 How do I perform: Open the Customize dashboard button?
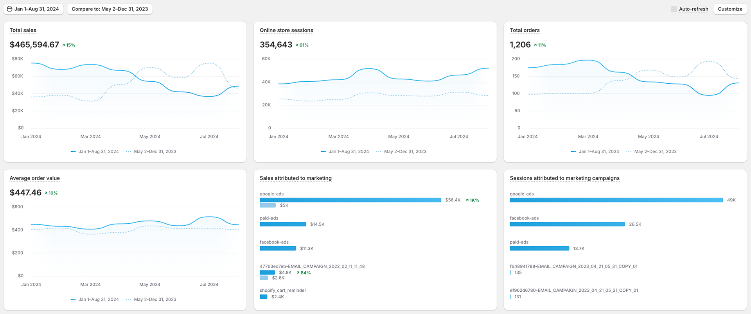point(730,9)
